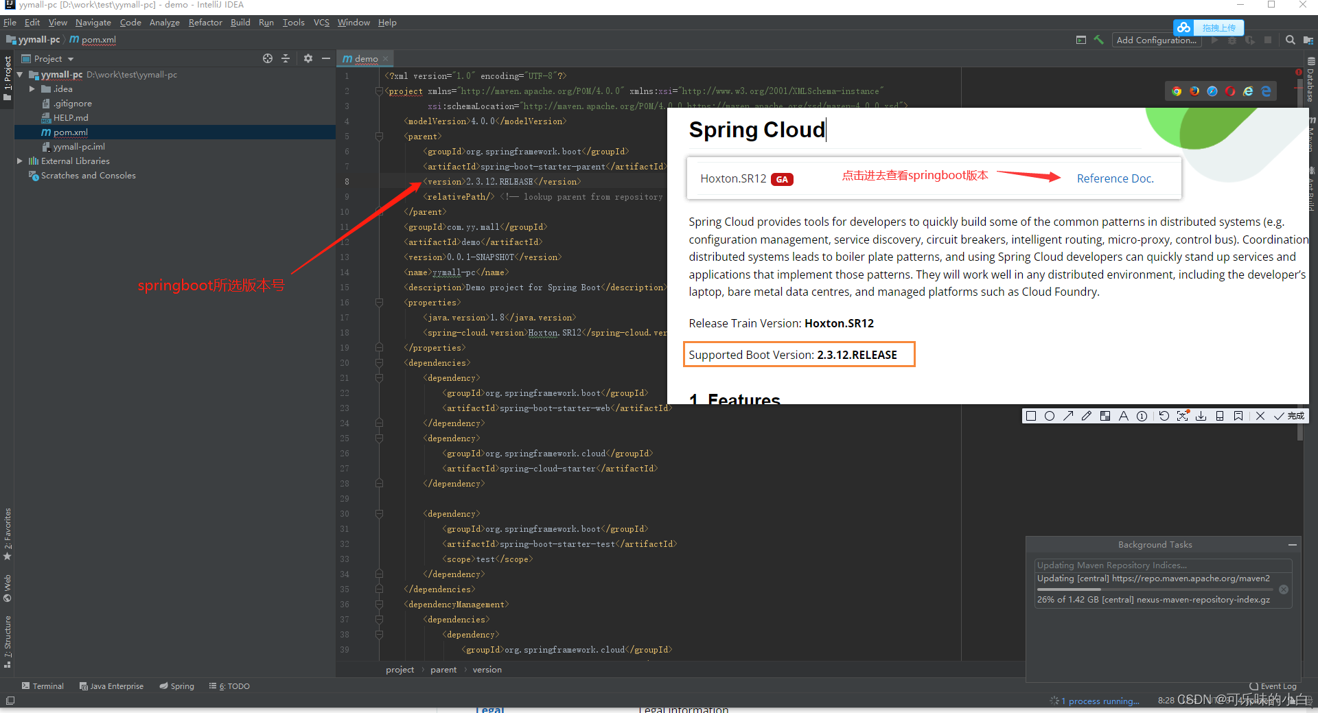Image resolution: width=1318 pixels, height=713 pixels.
Task: Hide the Project panel with minus icon
Action: [326, 58]
